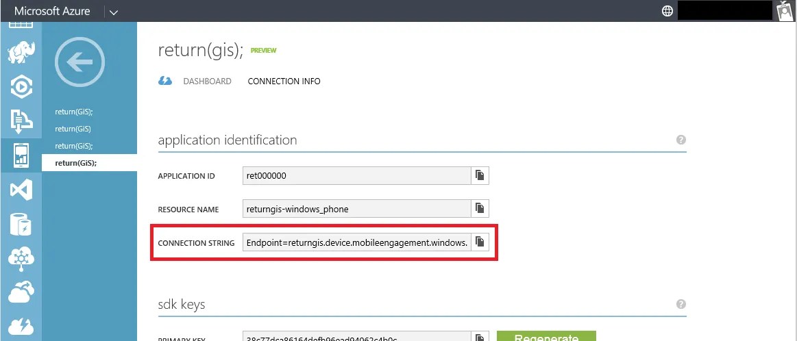Go back using the circular arrow
The width and height of the screenshot is (797, 341).
(x=79, y=62)
